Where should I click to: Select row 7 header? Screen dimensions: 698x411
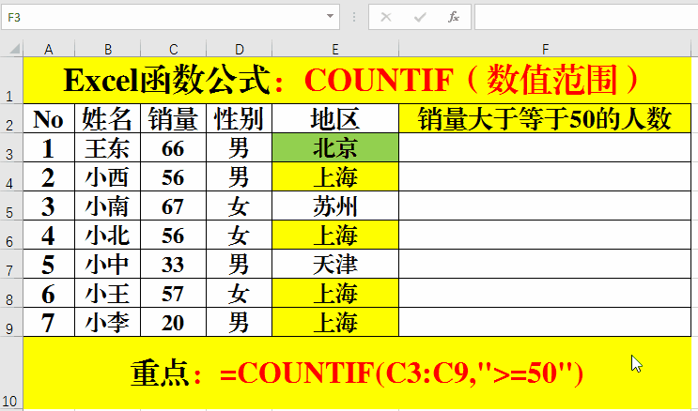click(x=11, y=264)
